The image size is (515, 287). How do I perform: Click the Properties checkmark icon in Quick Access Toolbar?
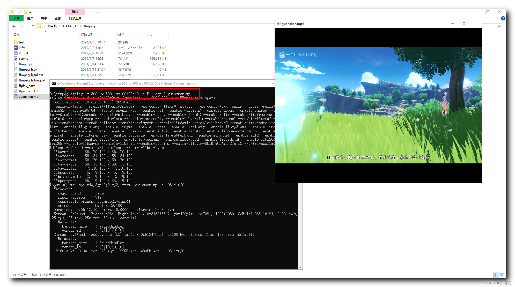pos(20,12)
